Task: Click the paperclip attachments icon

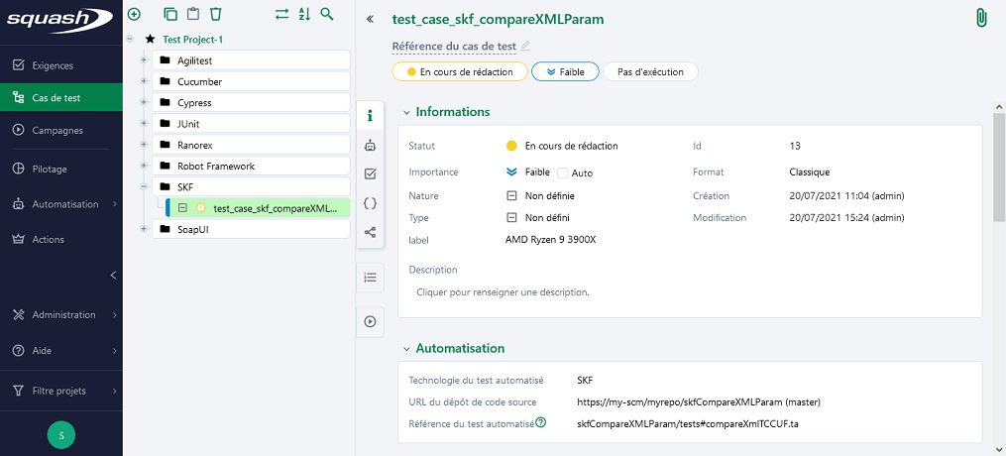Action: point(982,18)
